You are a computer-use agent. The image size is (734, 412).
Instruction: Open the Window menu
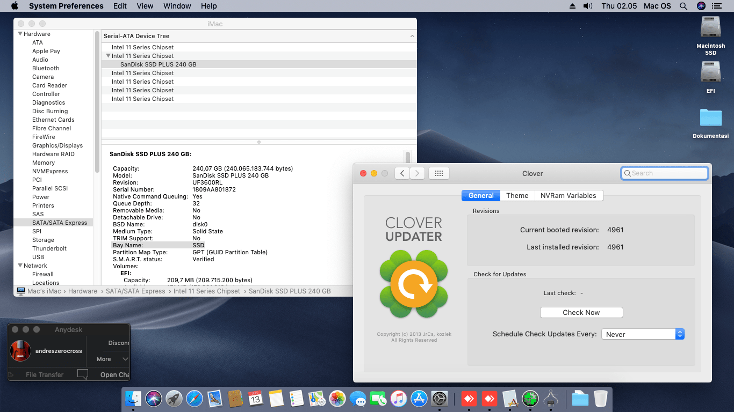(x=177, y=6)
